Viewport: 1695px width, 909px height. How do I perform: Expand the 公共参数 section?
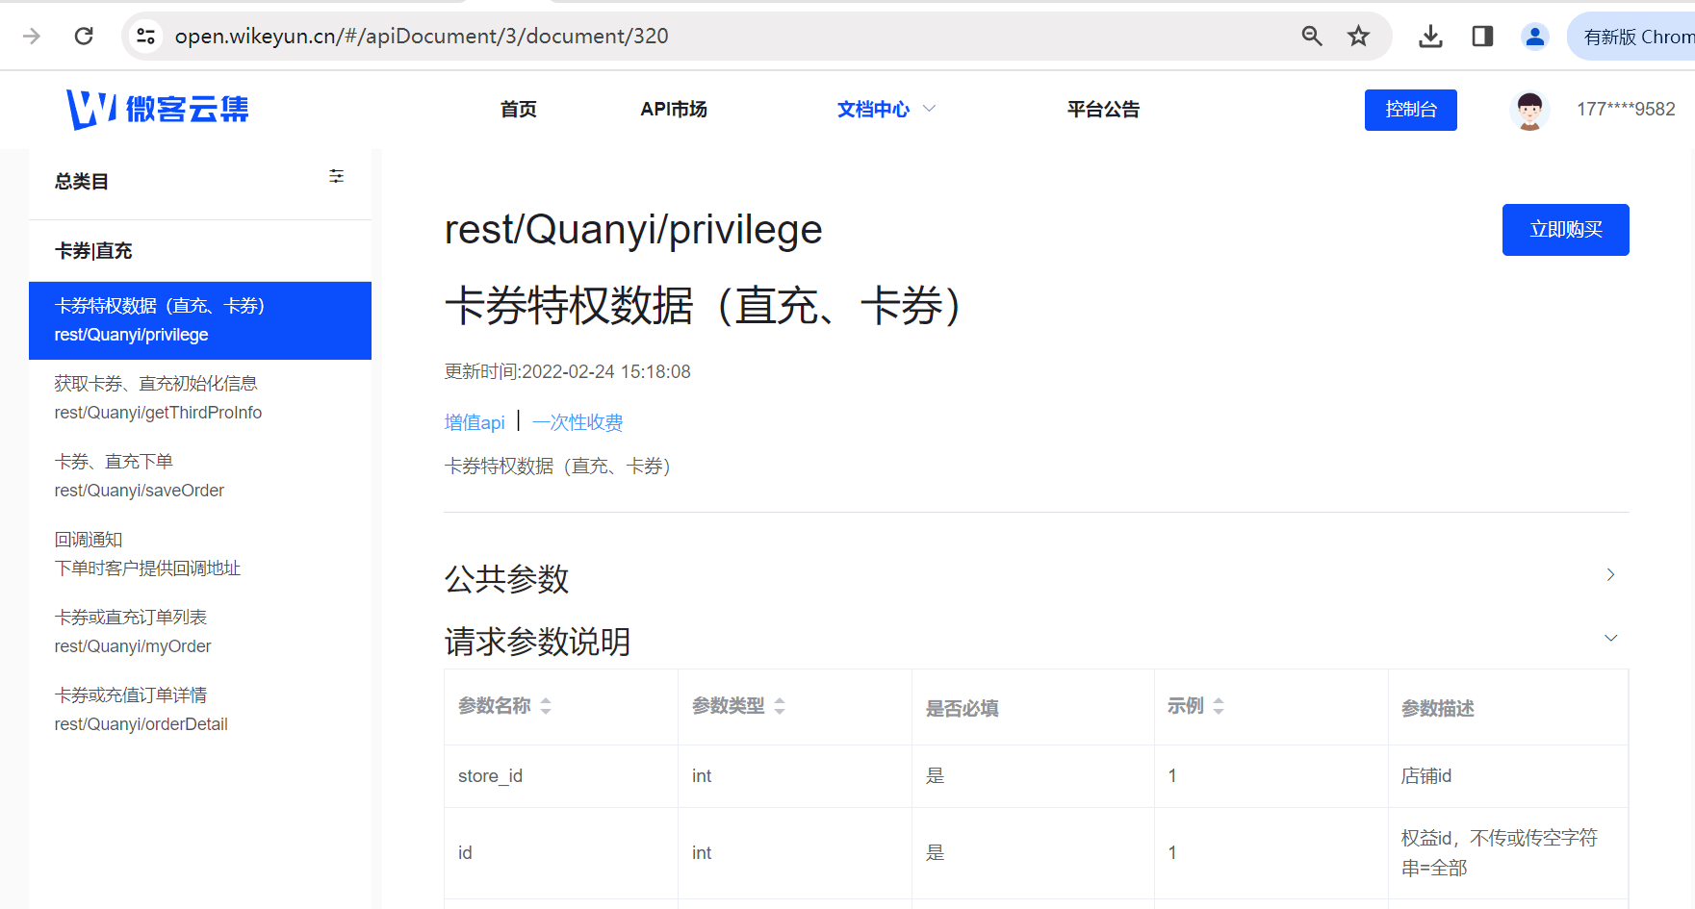point(1609,574)
